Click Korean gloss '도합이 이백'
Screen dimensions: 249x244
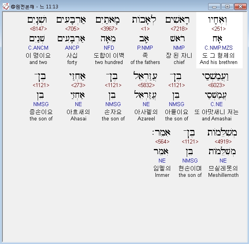[x=109, y=56]
